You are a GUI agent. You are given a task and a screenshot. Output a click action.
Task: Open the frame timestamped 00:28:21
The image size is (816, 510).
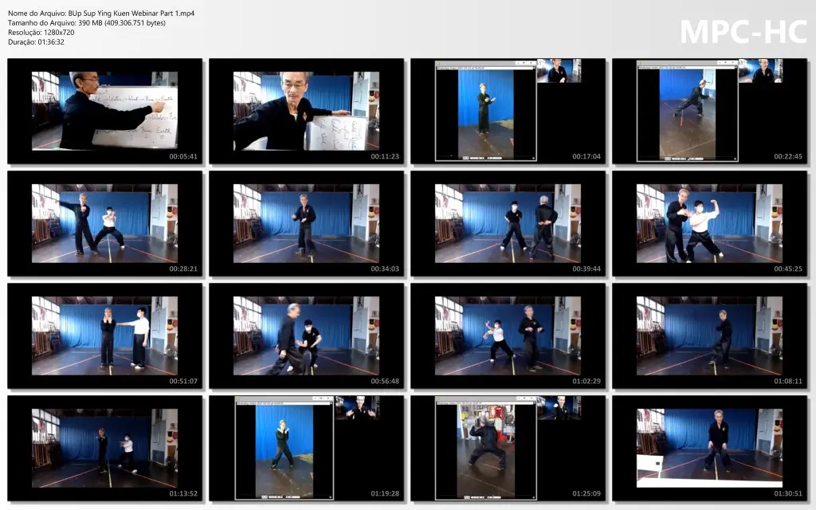(x=104, y=223)
